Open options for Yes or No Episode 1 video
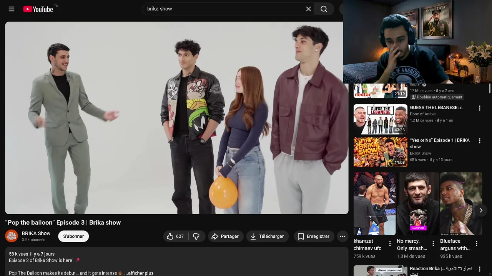The image size is (492, 276). [479, 141]
